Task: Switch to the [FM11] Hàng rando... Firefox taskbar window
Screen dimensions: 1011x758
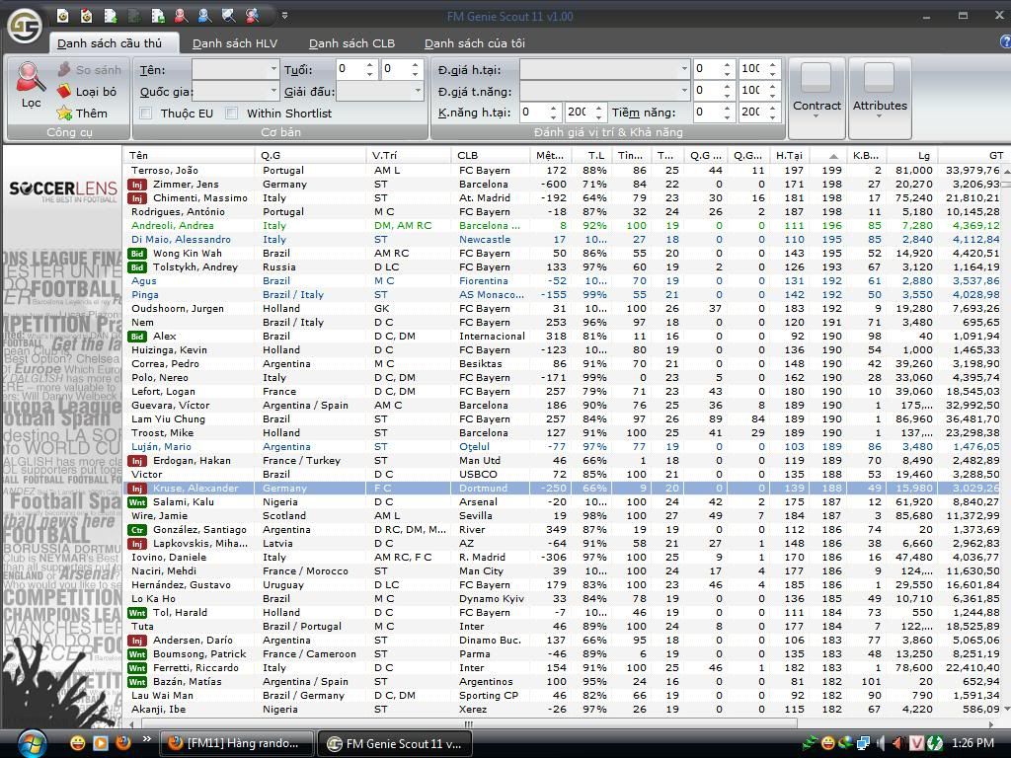Action: 236,743
